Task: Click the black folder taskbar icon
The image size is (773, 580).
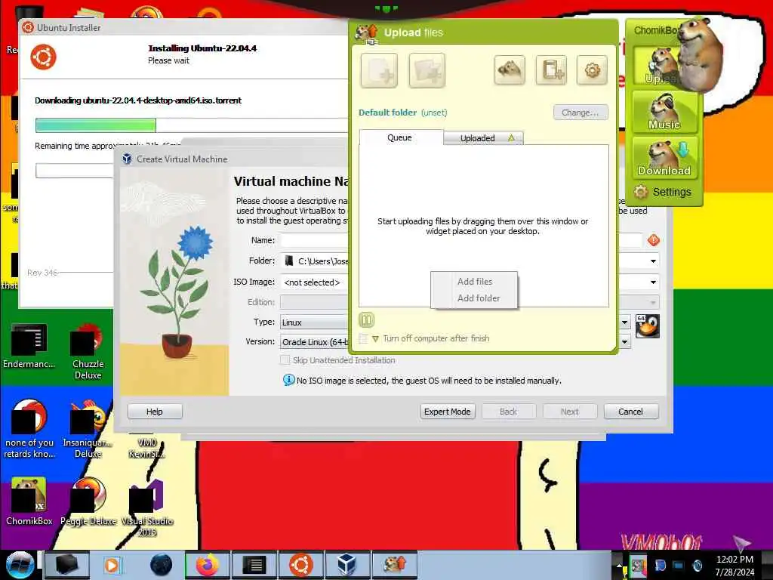Action: point(67,565)
